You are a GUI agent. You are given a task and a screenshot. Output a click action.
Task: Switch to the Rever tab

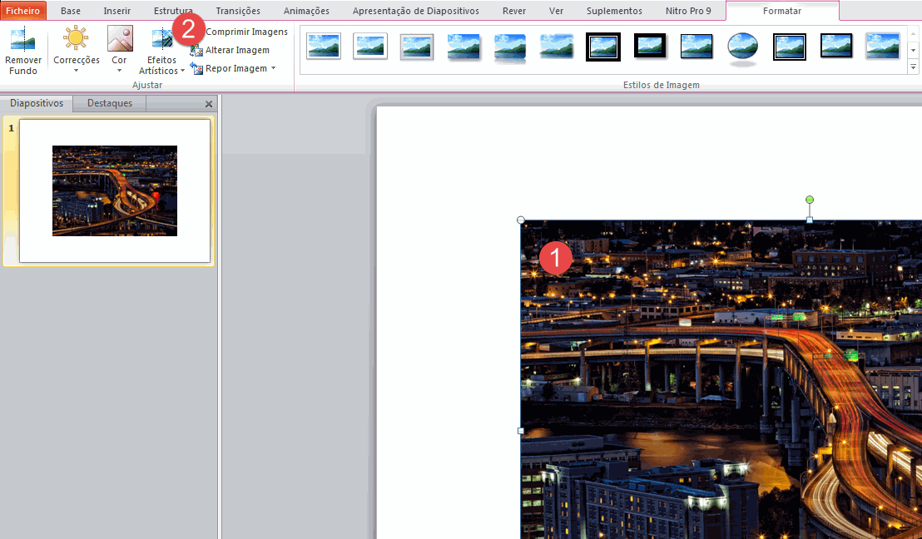514,11
